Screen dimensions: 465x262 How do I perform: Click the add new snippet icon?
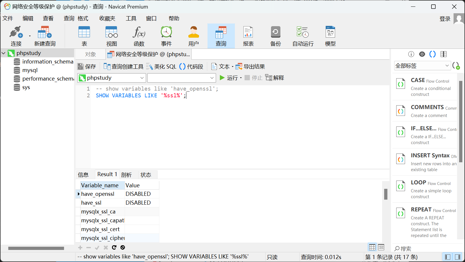456,66
